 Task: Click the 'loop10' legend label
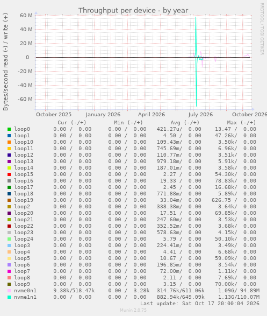pyautogui.click(x=24, y=142)
